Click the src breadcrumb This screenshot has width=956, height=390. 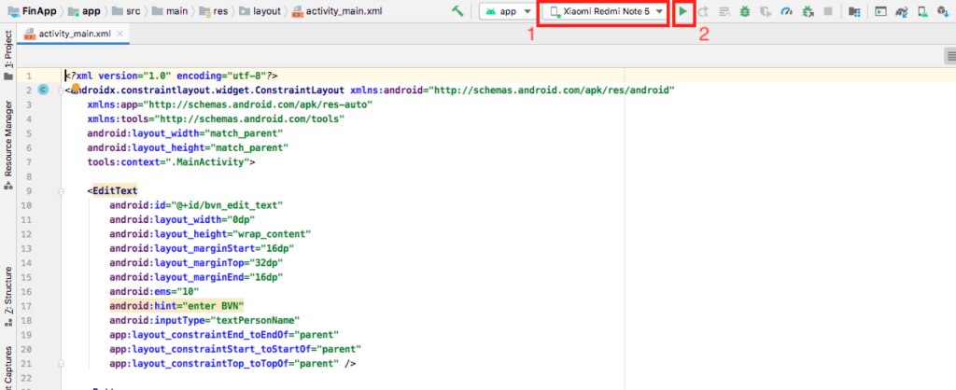(x=127, y=11)
